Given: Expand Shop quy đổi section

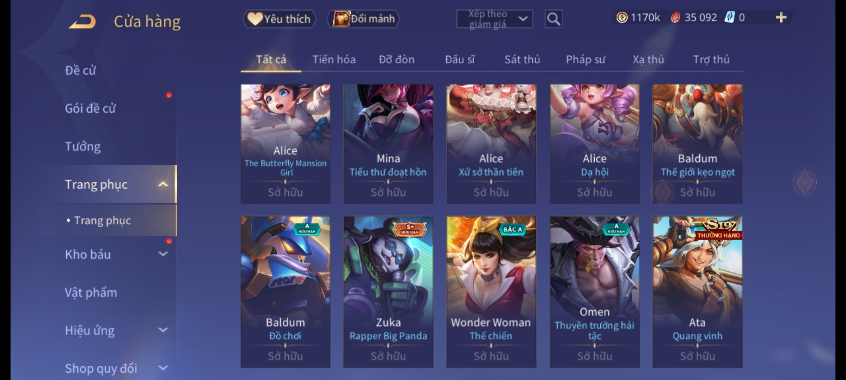Looking at the screenshot, I should pyautogui.click(x=163, y=368).
